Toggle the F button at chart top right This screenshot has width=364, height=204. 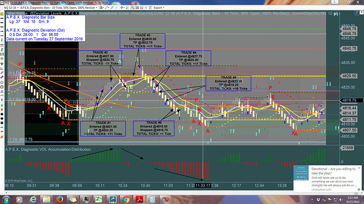357,13
